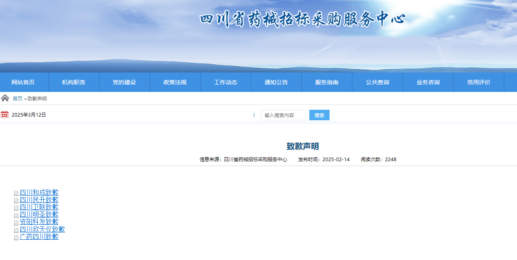Viewport: 517px width, 260px height.
Task: Click 首页 breadcrumb link
Action: [x=17, y=99]
